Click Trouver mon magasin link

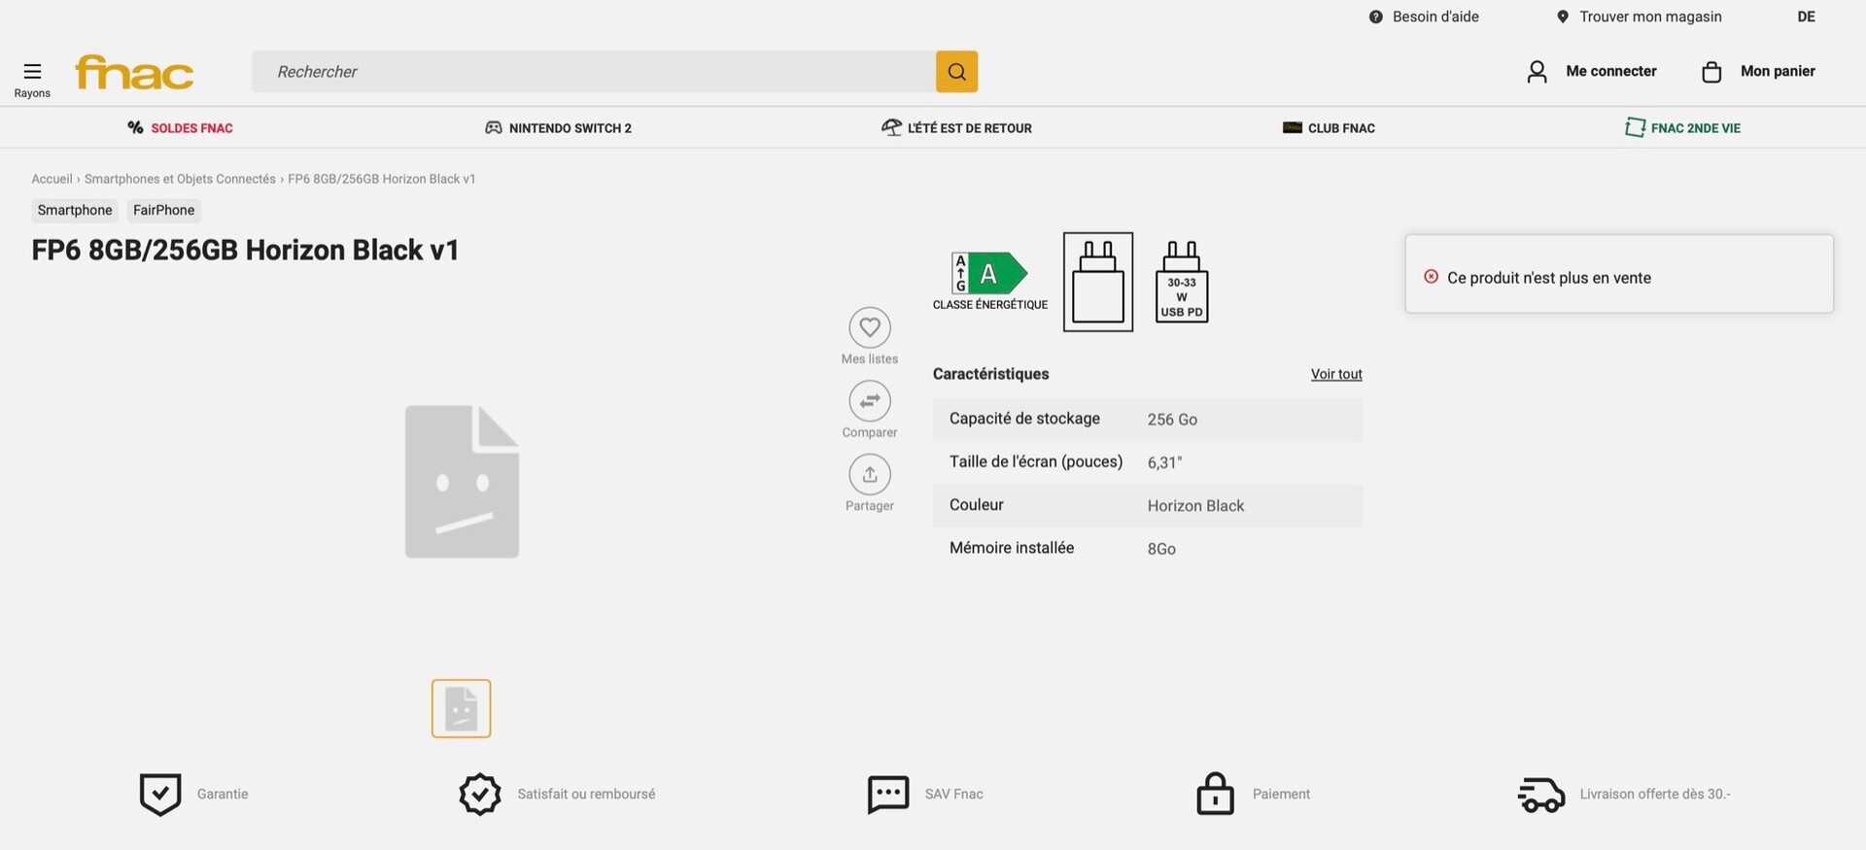1650,17
